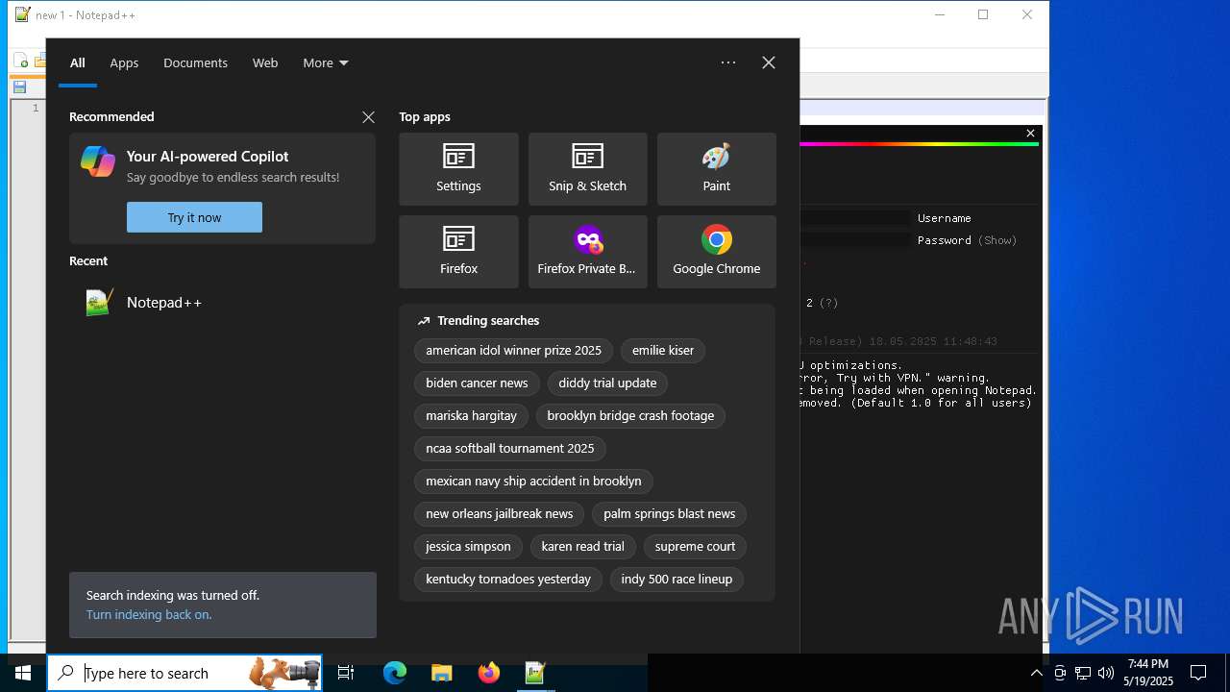This screenshot has width=1230, height=692.
Task: Click the Your AI-powered Copilot title
Action: (208, 157)
